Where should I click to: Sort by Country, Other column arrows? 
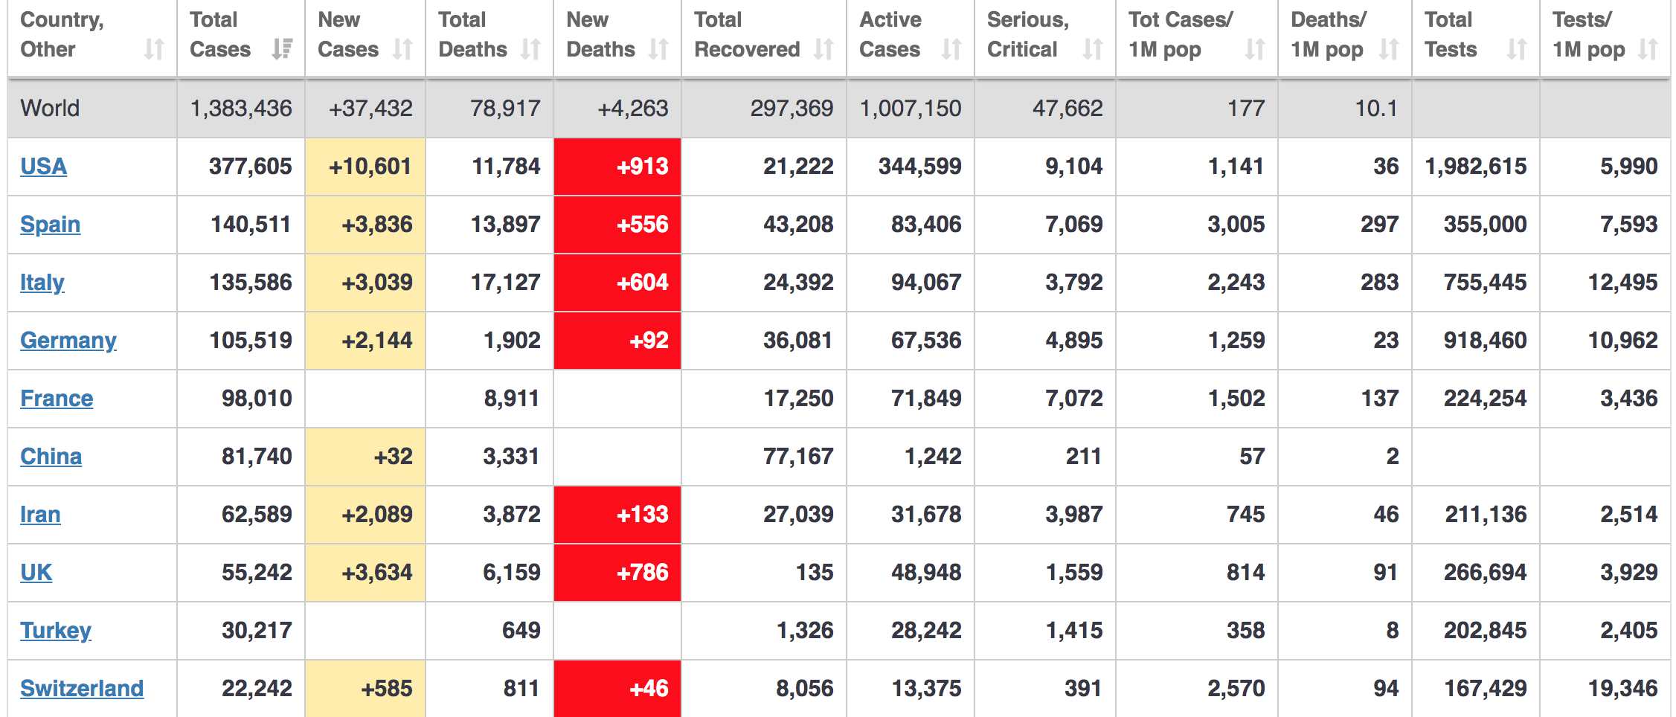tap(154, 49)
